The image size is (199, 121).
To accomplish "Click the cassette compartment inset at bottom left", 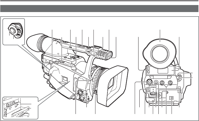I will pyautogui.click(x=20, y=108).
